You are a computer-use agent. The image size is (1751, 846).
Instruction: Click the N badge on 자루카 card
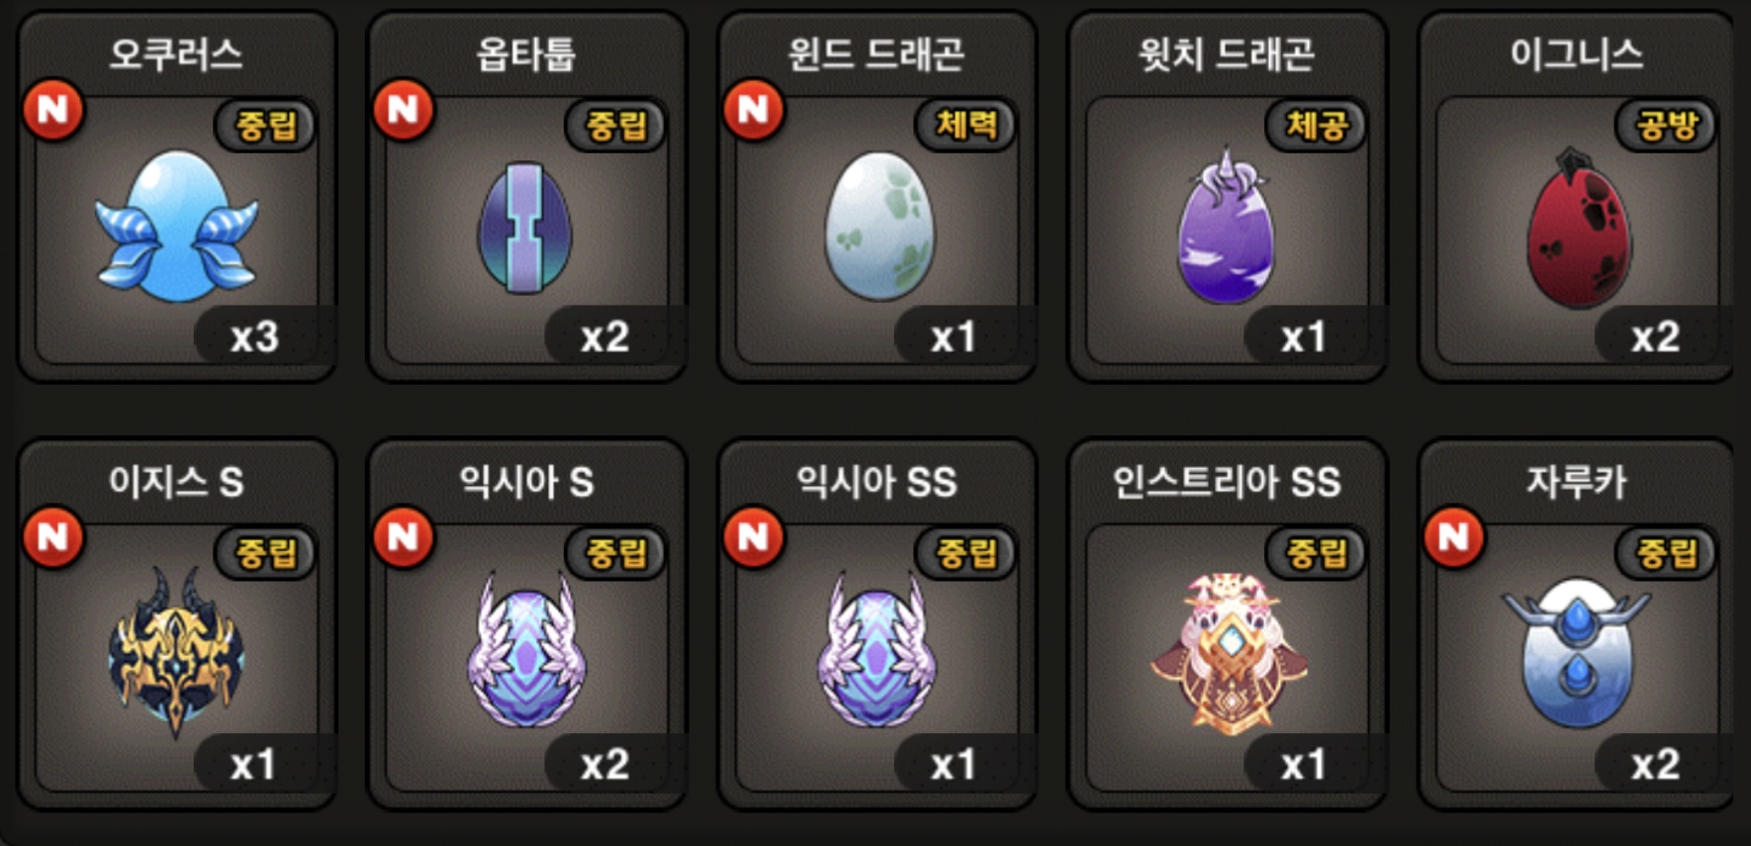tap(1454, 537)
